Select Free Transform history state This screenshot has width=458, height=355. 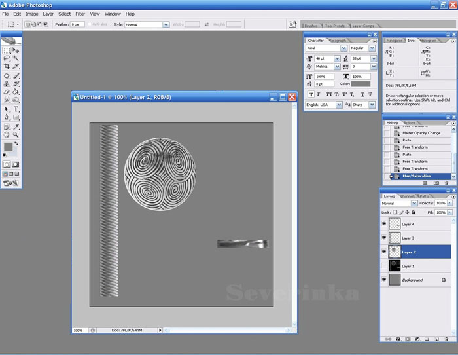pos(415,147)
